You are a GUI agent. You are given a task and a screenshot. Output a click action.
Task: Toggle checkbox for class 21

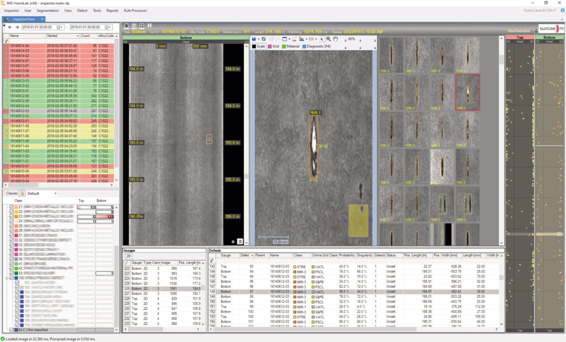(13, 206)
